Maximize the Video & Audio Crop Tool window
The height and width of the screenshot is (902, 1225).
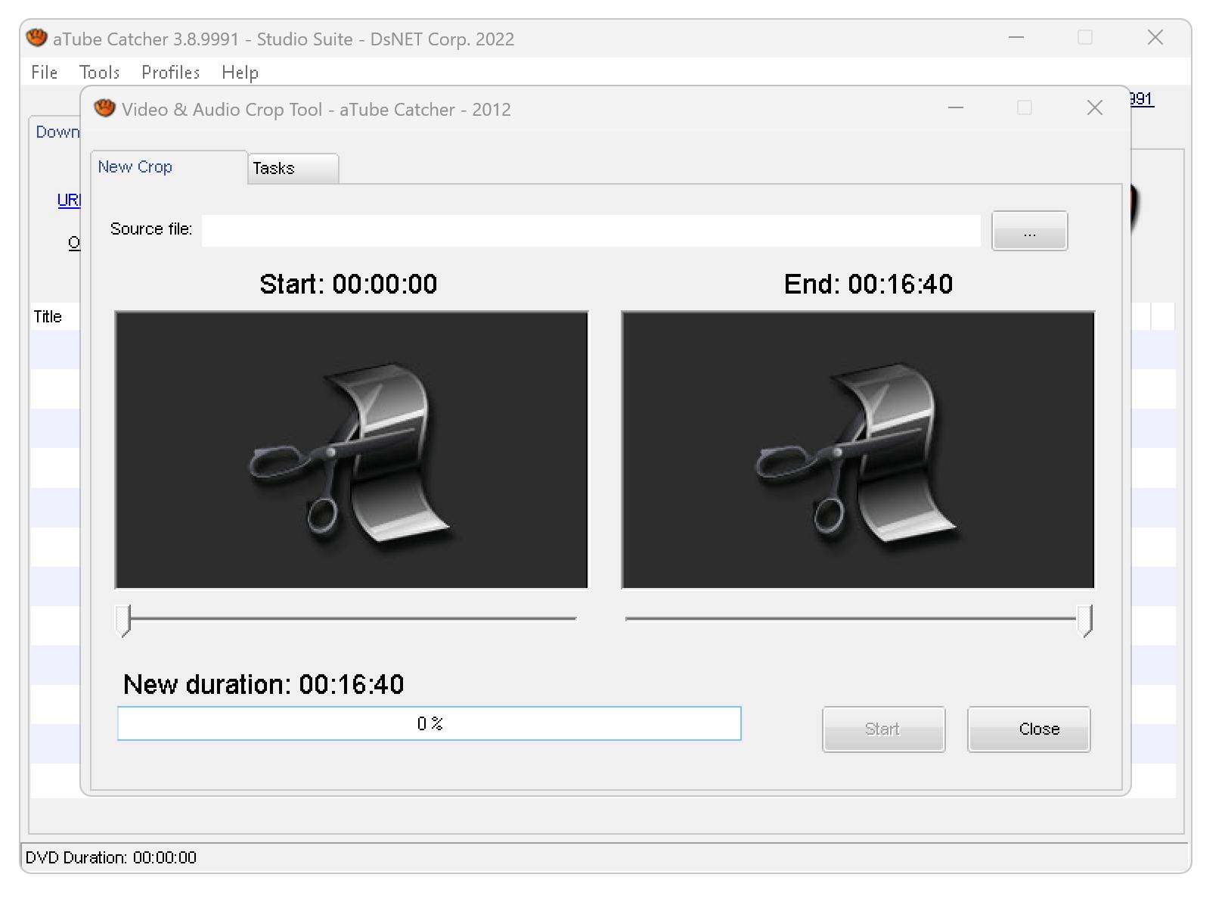[x=1025, y=108]
